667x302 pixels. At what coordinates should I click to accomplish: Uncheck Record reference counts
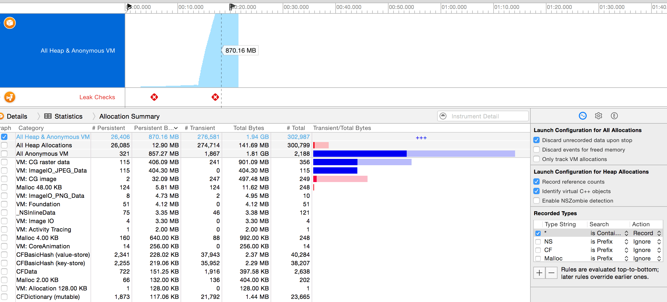[536, 182]
